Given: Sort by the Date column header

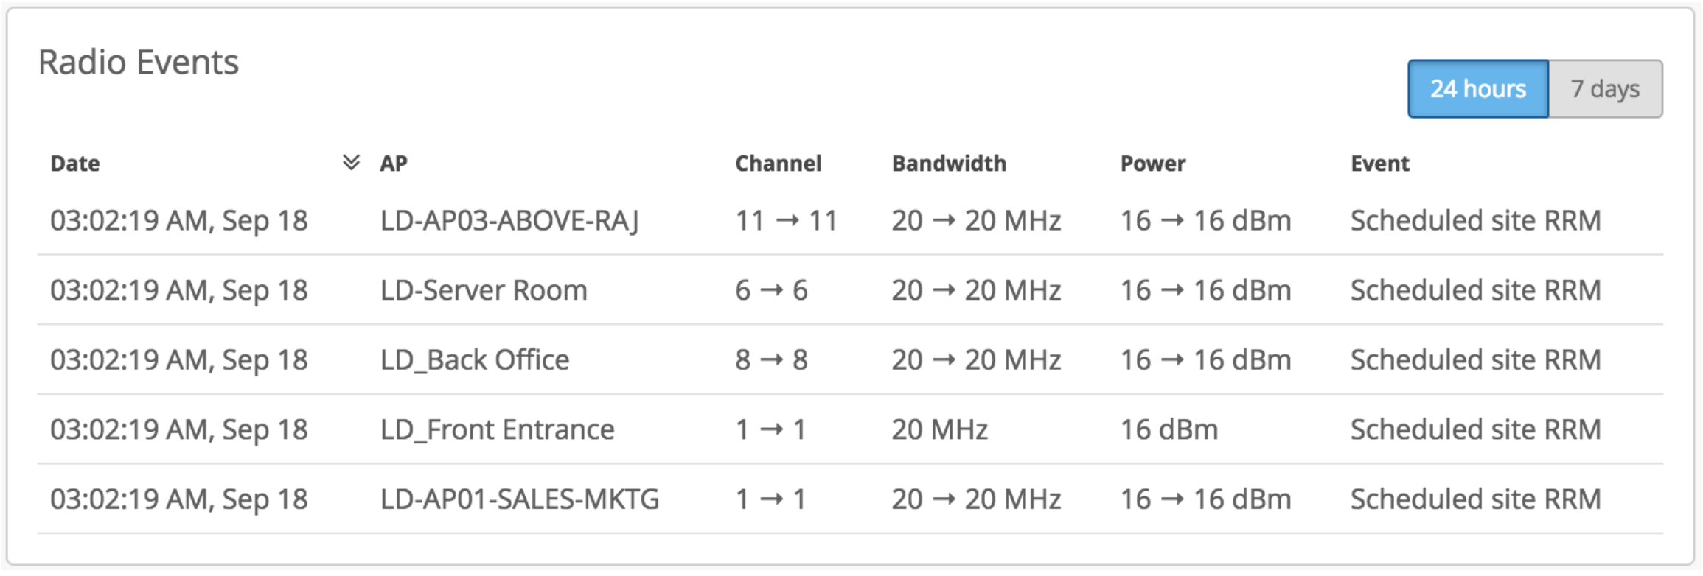Looking at the screenshot, I should click(75, 164).
